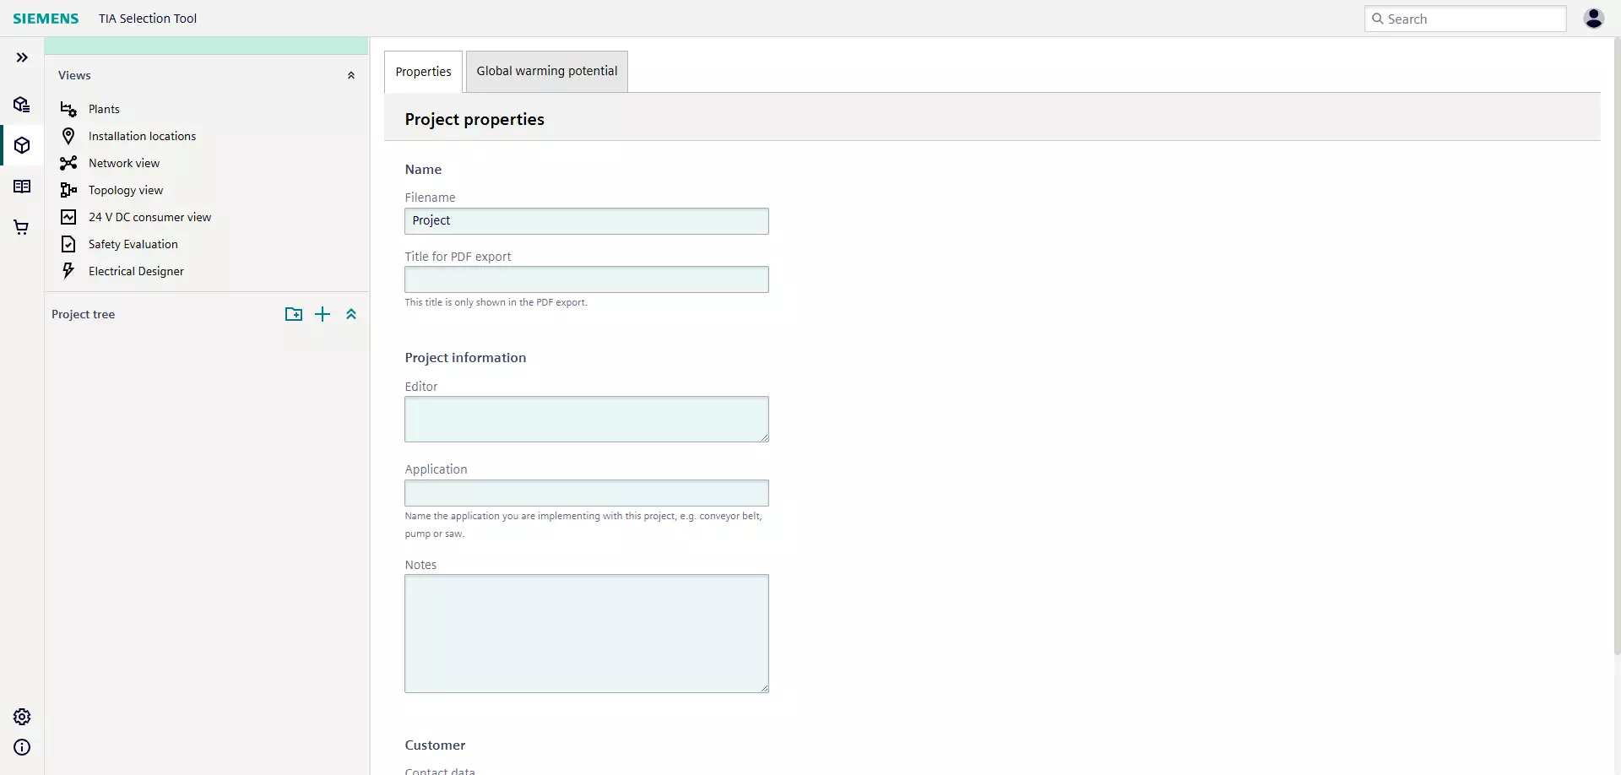
Task: Click the Project information heading
Action: point(465,358)
